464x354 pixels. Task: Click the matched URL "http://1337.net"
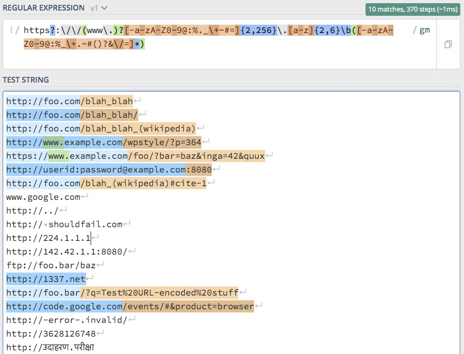pos(46,279)
